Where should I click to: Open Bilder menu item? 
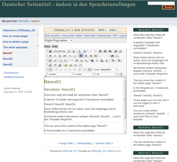click(x=79, y=36)
